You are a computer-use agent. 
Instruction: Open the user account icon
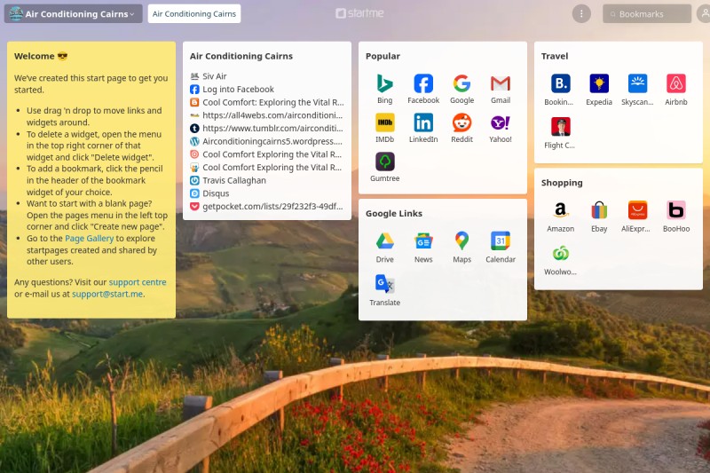[x=703, y=13]
